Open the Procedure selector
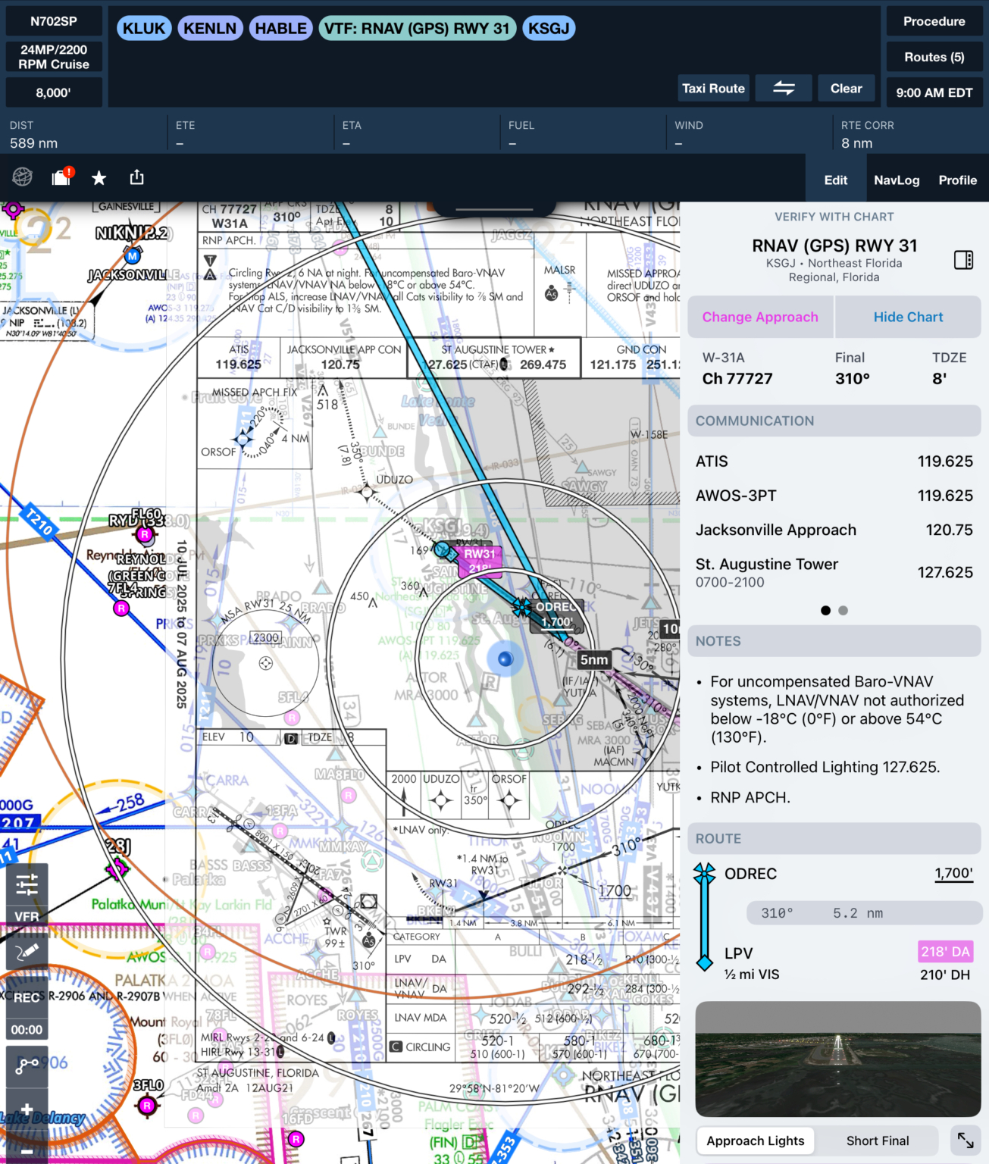989x1164 pixels. click(x=934, y=21)
